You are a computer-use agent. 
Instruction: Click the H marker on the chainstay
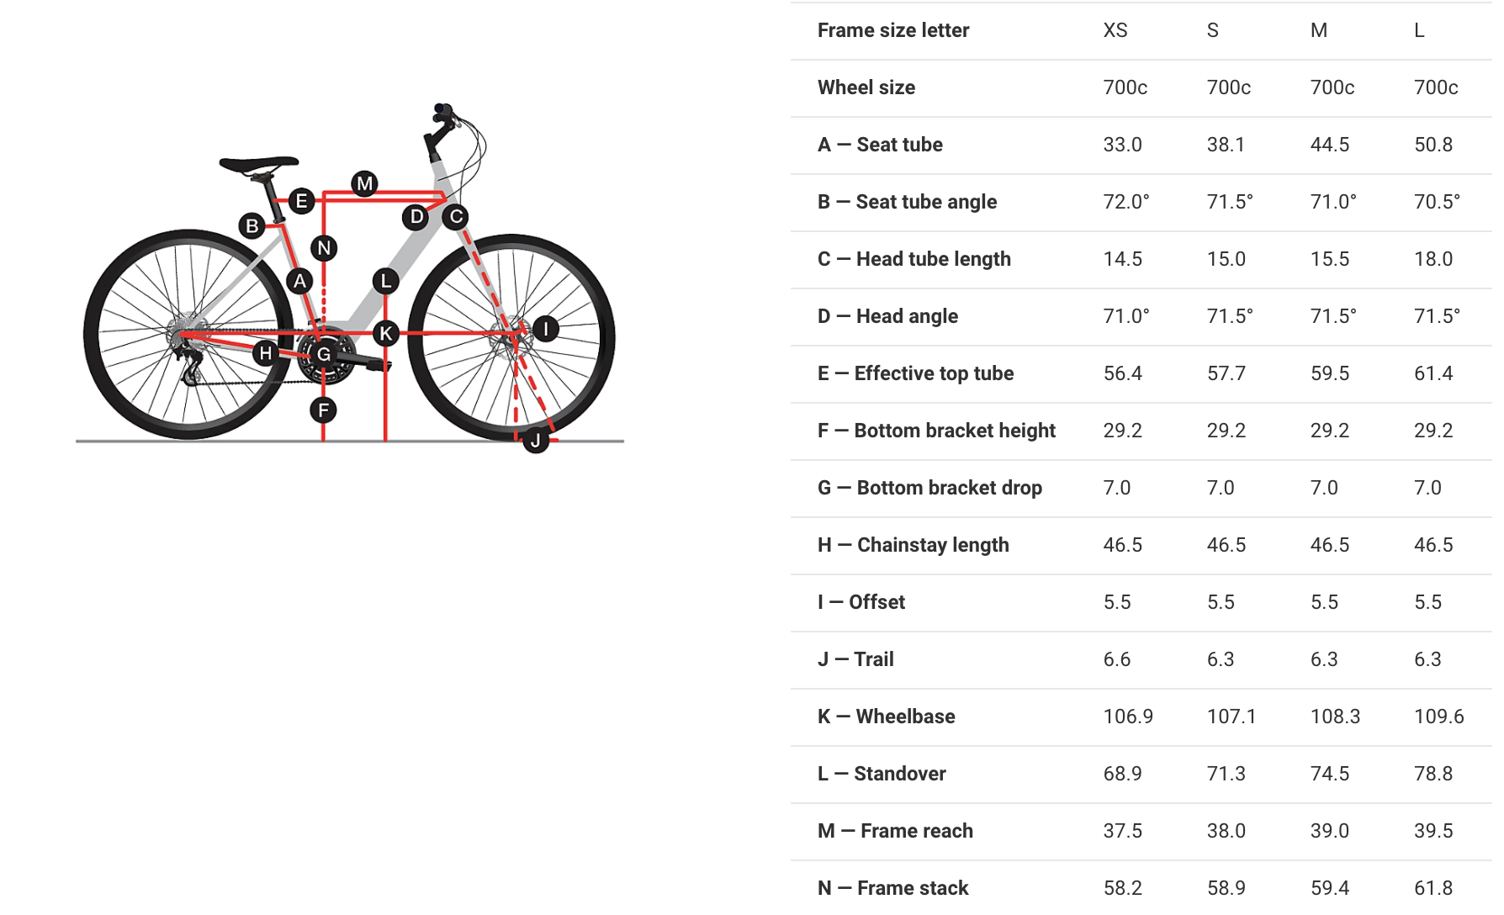click(266, 353)
